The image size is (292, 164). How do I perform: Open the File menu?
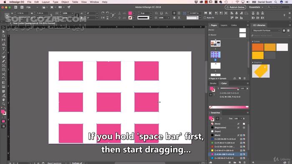[x=29, y=2]
